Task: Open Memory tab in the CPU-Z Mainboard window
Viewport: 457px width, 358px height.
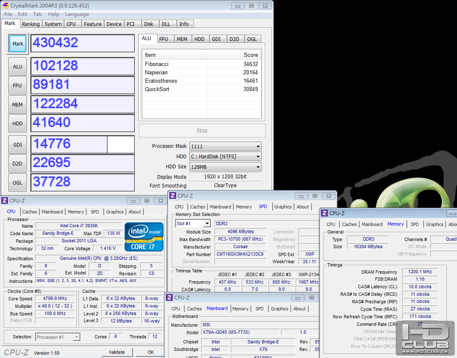Action: 240,308
